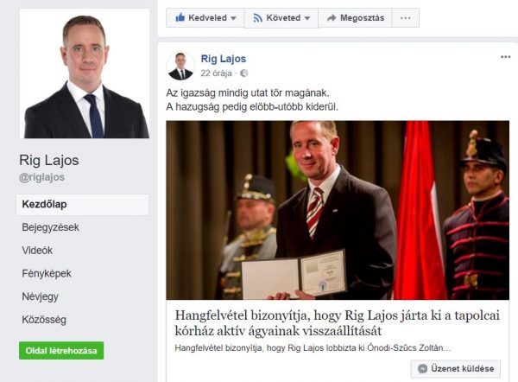Click the Rig Lajos post author link
This screenshot has width=518, height=382.
(224, 59)
